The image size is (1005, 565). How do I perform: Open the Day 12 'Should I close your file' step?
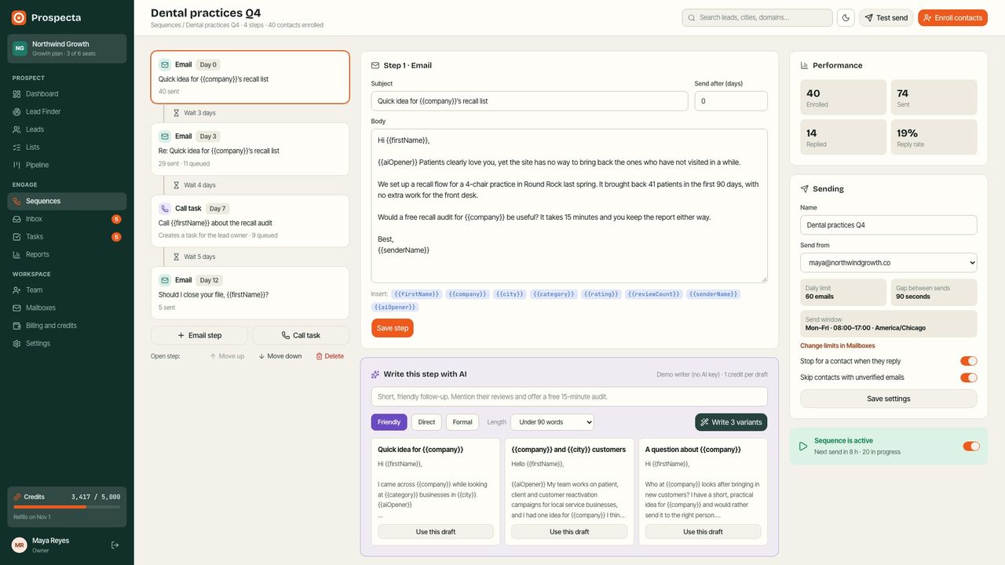(250, 293)
